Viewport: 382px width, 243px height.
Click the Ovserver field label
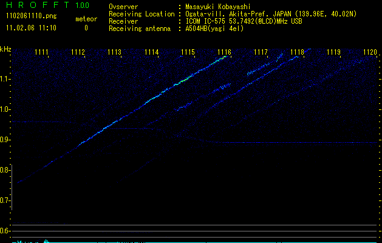[x=123, y=7]
